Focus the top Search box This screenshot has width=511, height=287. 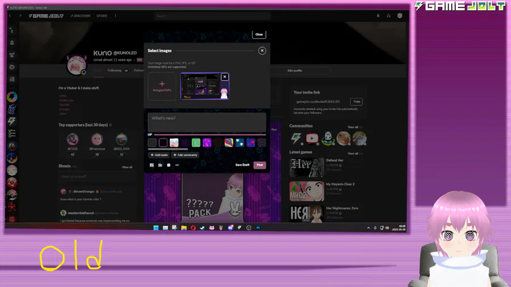[x=212, y=16]
